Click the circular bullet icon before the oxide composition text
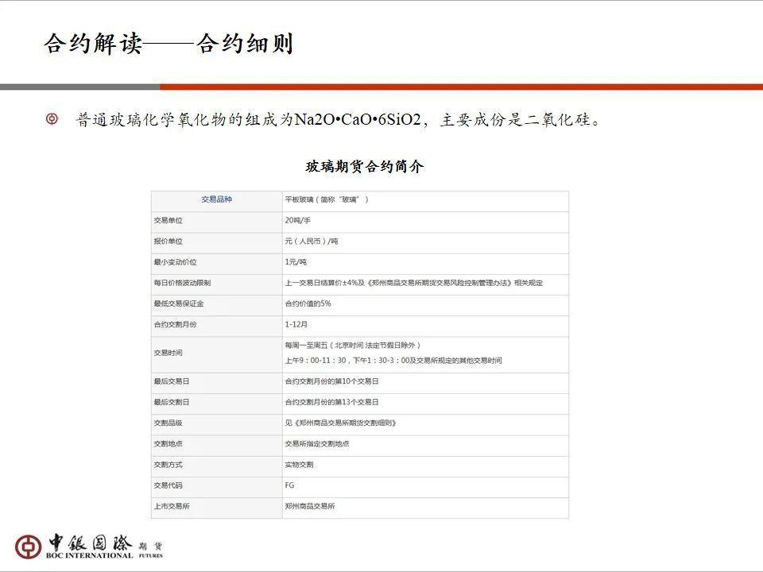 (52, 120)
